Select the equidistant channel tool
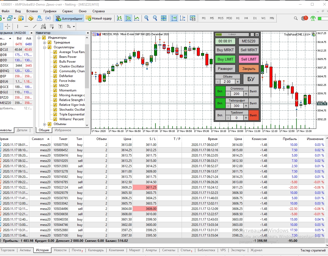The height and width of the screenshot is (256, 328). tap(43, 26)
